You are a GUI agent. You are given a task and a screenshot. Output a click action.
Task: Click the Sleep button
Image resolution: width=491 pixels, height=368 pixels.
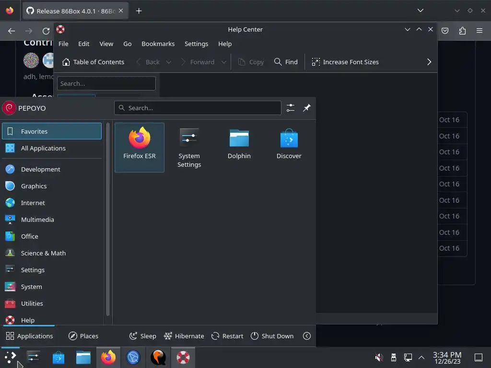click(x=143, y=336)
